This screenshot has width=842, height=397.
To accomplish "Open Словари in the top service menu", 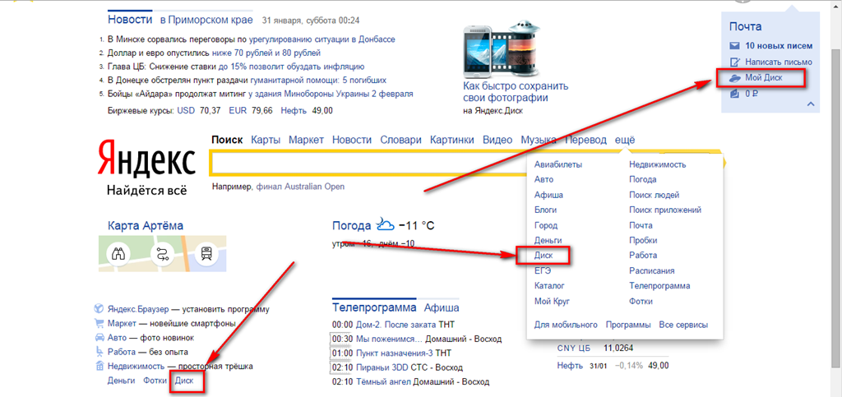I will tap(400, 140).
